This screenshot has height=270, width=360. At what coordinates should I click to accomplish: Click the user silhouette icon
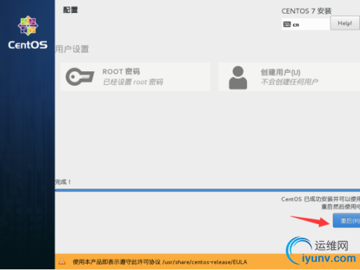pyautogui.click(x=238, y=78)
